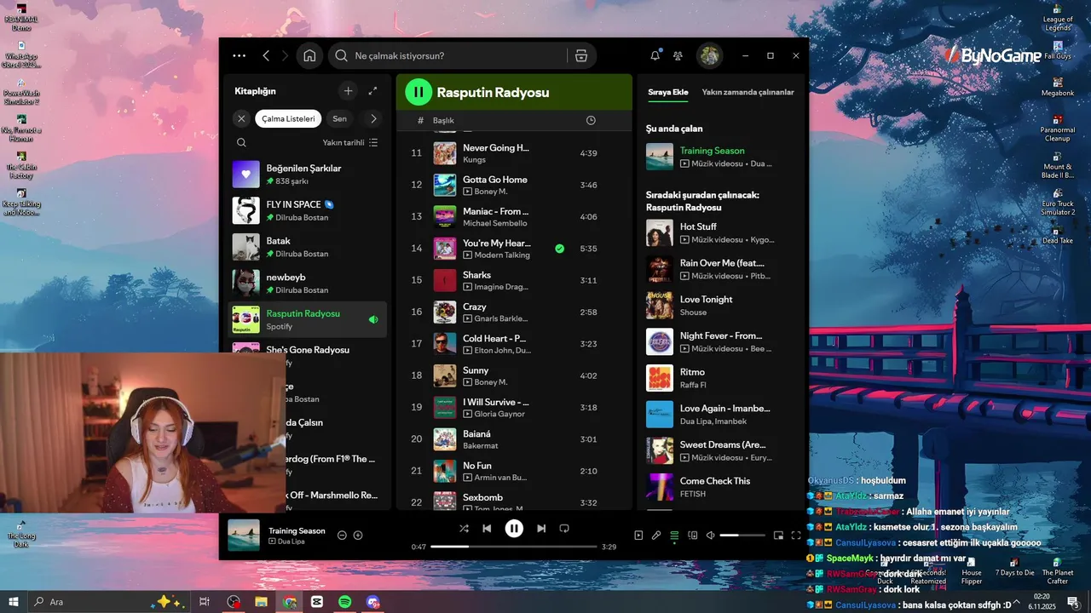Go to the Spotify home page

(309, 55)
